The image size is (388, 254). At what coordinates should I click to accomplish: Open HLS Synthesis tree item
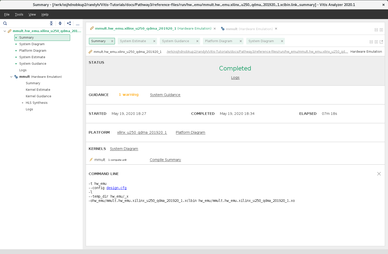pos(37,103)
